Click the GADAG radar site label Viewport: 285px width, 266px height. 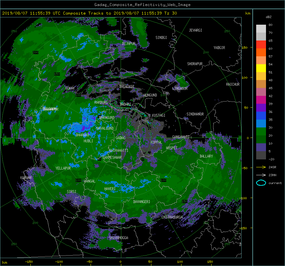pos(120,138)
